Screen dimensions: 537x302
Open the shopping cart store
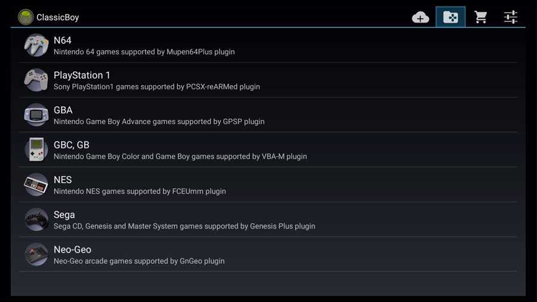click(x=481, y=17)
